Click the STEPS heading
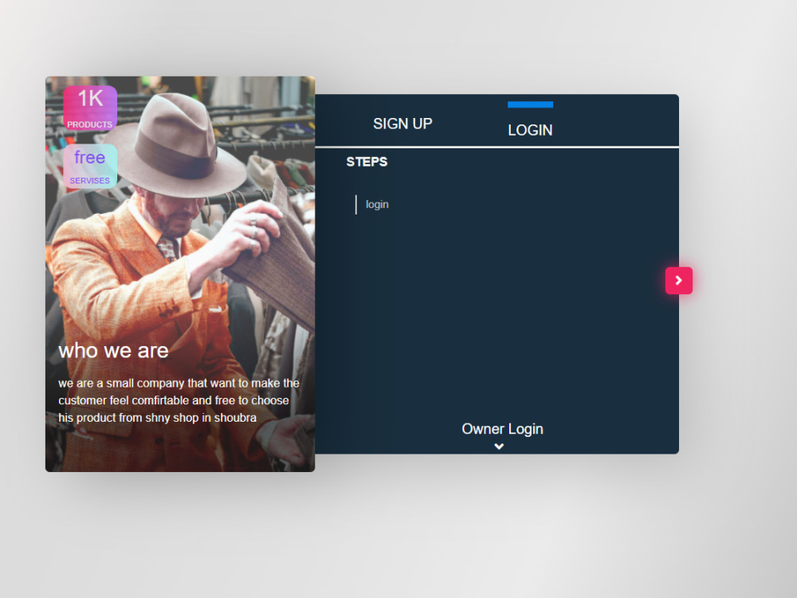The height and width of the screenshot is (598, 797). (367, 162)
